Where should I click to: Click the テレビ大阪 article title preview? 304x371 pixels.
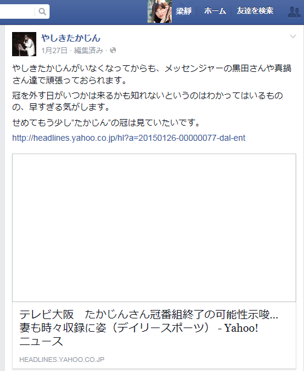tap(149, 327)
